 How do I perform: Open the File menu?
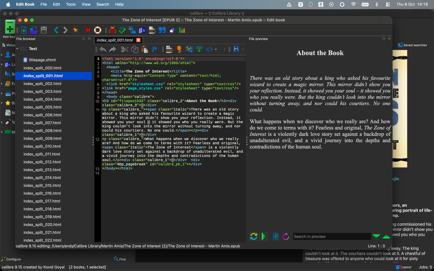(x=44, y=4)
